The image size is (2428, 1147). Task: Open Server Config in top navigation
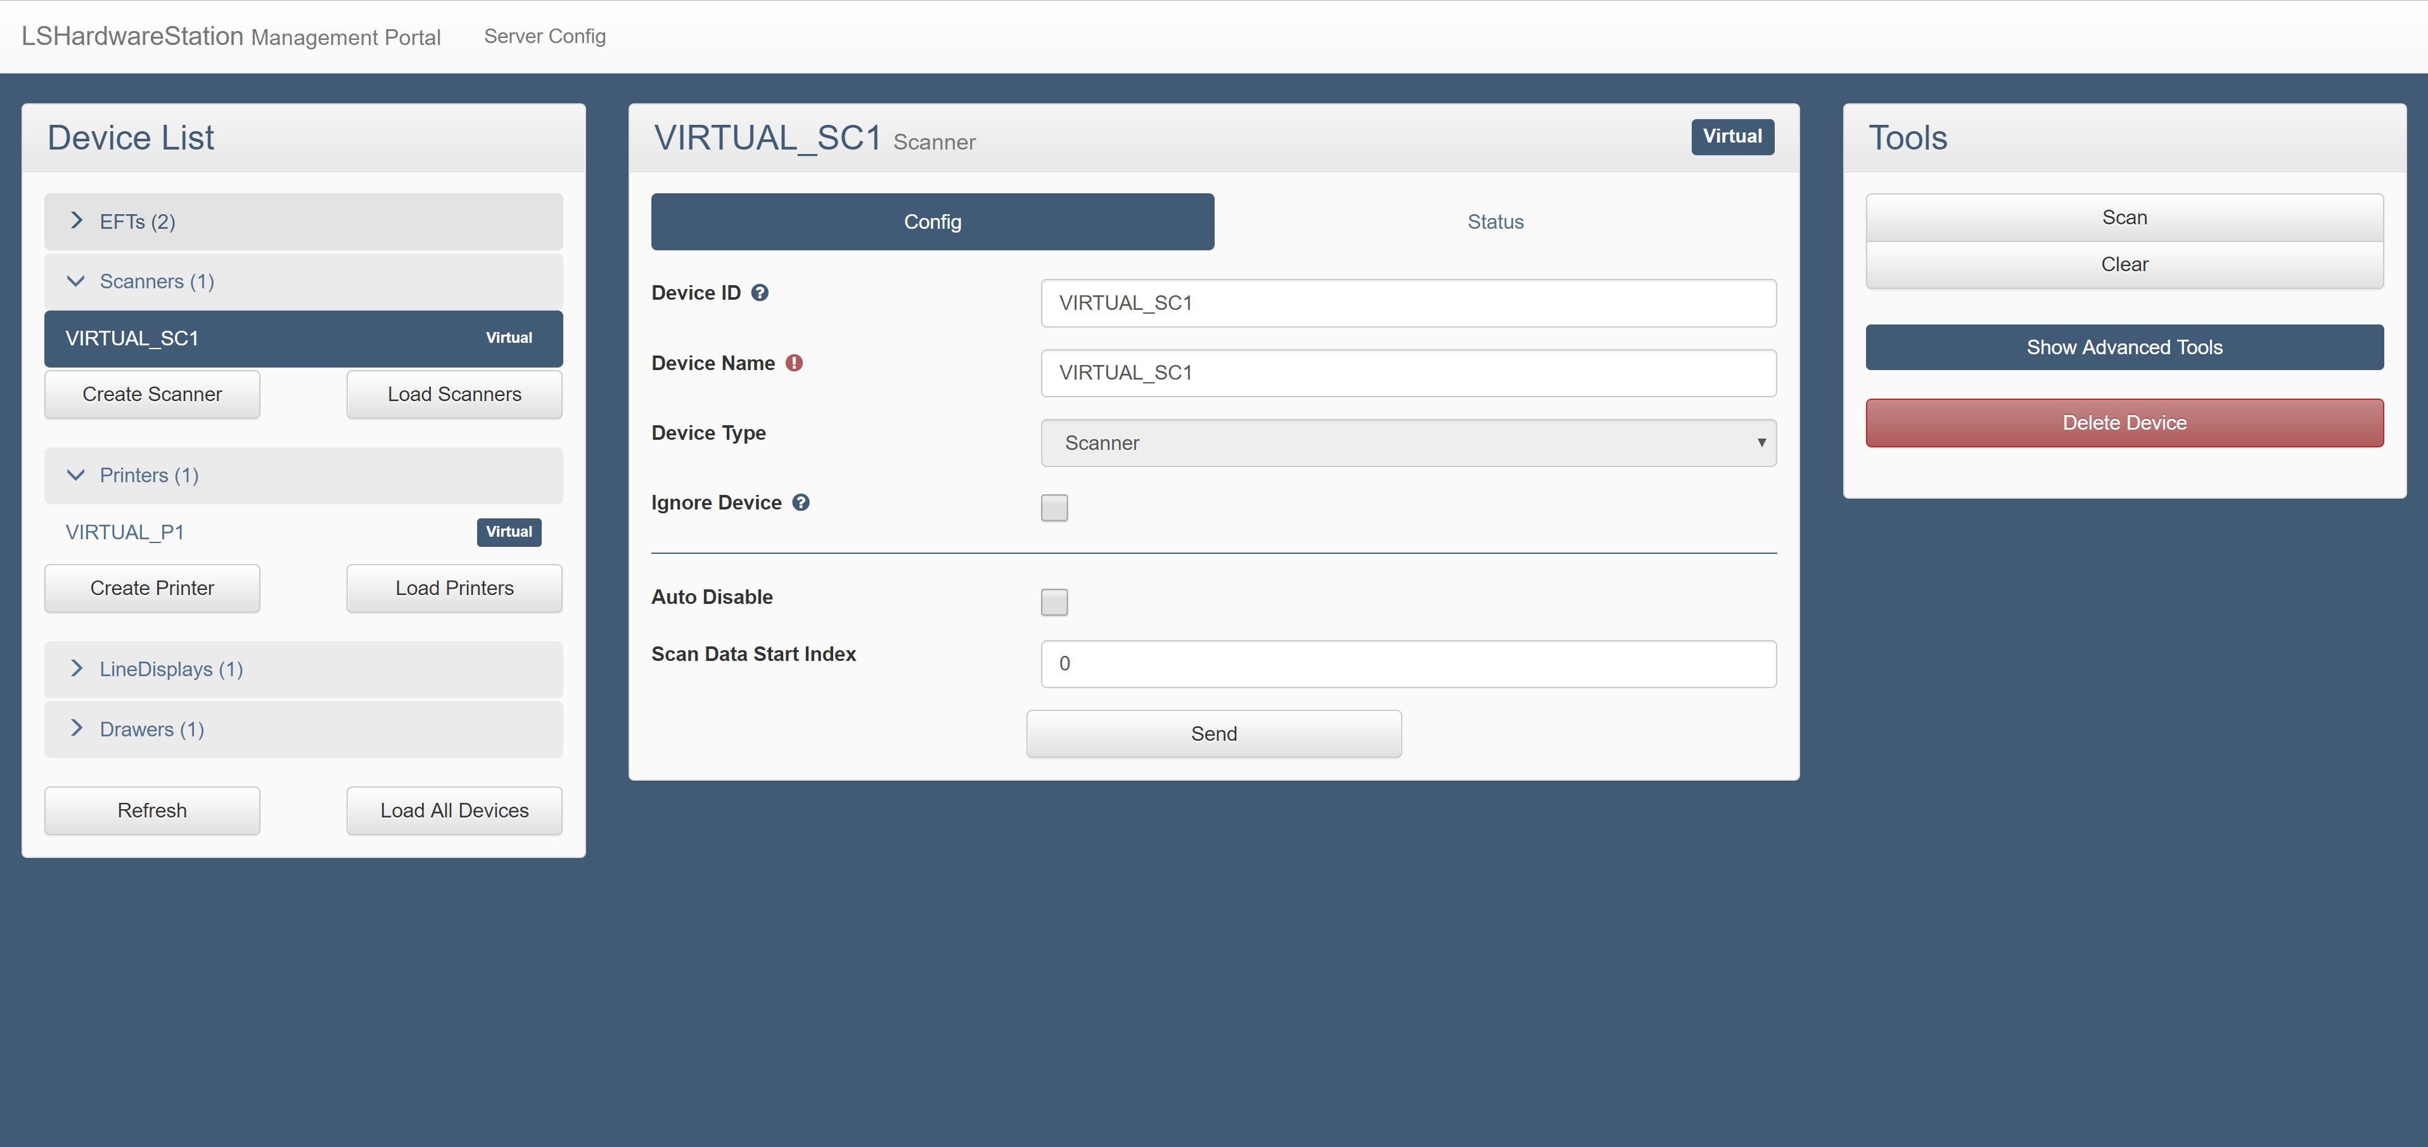pos(545,37)
